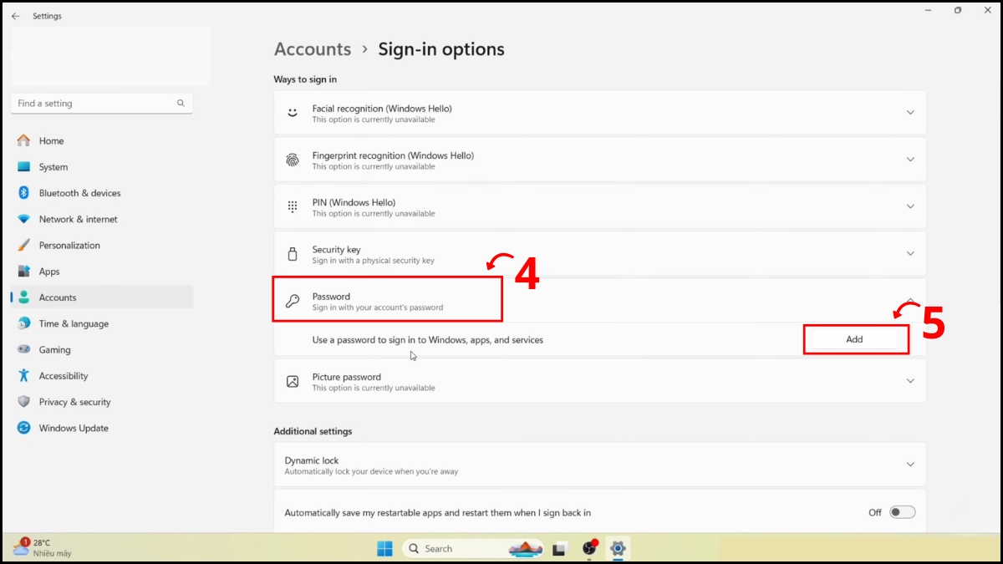
Task: Click the Gaming controller icon
Action: 23,349
